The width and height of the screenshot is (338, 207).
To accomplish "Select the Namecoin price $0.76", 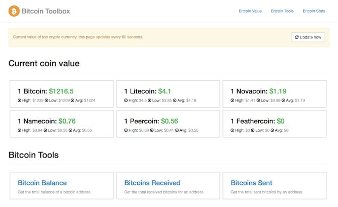I will click(67, 121).
